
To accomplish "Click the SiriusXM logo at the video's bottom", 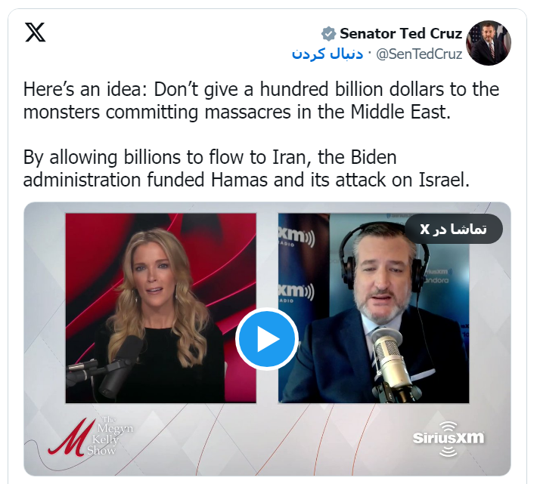I will [449, 439].
